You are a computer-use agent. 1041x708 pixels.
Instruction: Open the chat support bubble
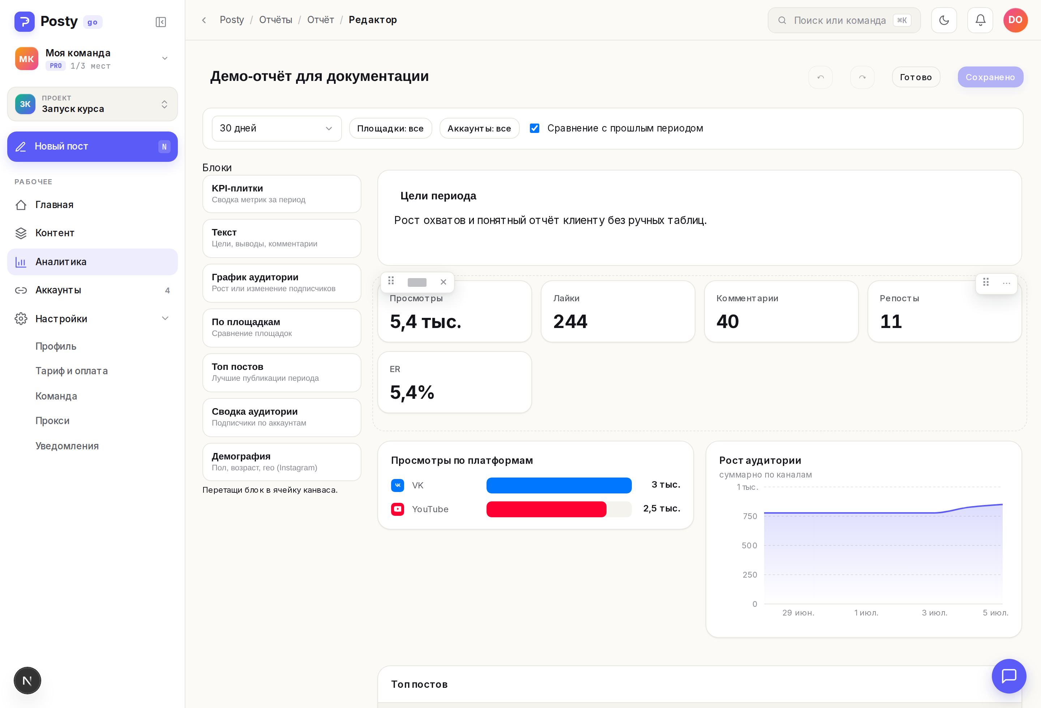1009,676
